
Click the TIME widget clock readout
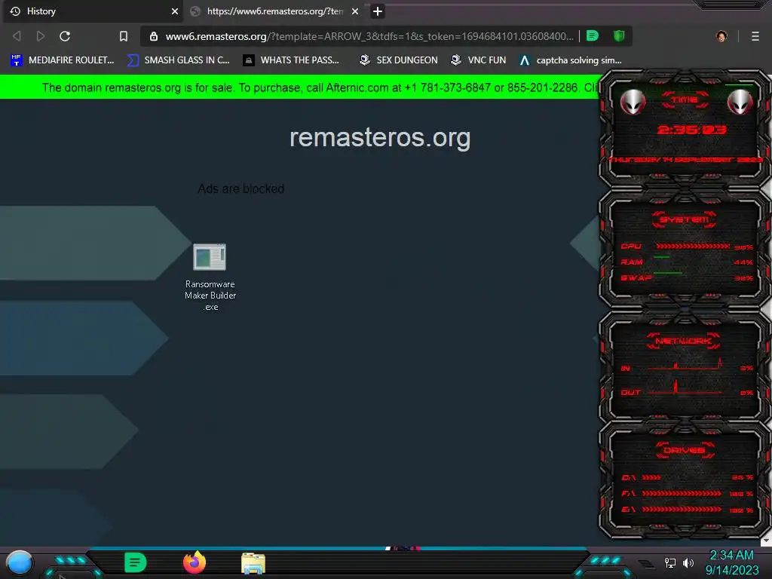pyautogui.click(x=691, y=130)
